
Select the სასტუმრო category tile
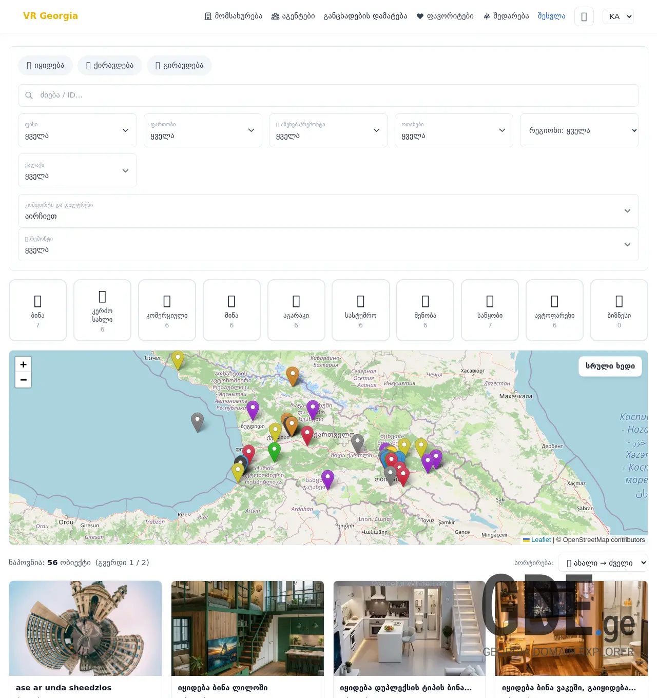(361, 310)
